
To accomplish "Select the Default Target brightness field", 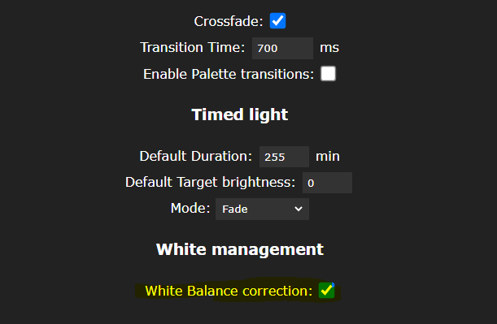I will pos(327,183).
